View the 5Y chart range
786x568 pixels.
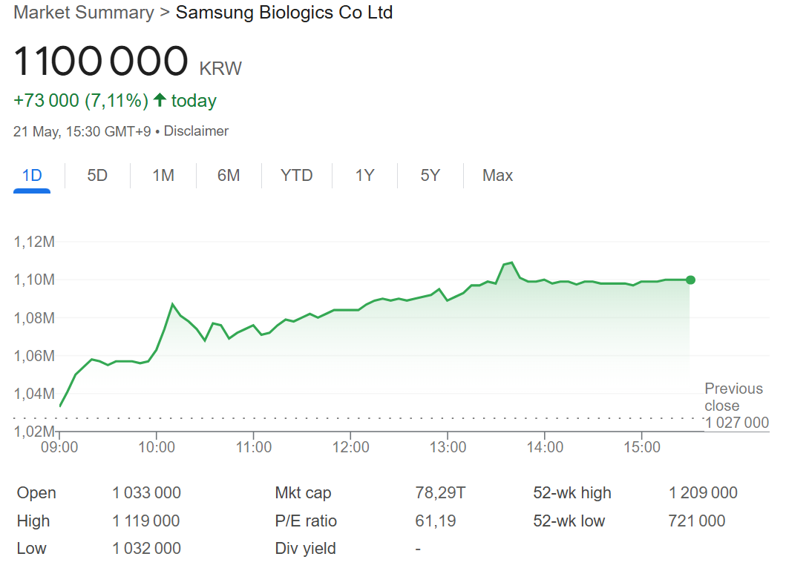pyautogui.click(x=430, y=176)
